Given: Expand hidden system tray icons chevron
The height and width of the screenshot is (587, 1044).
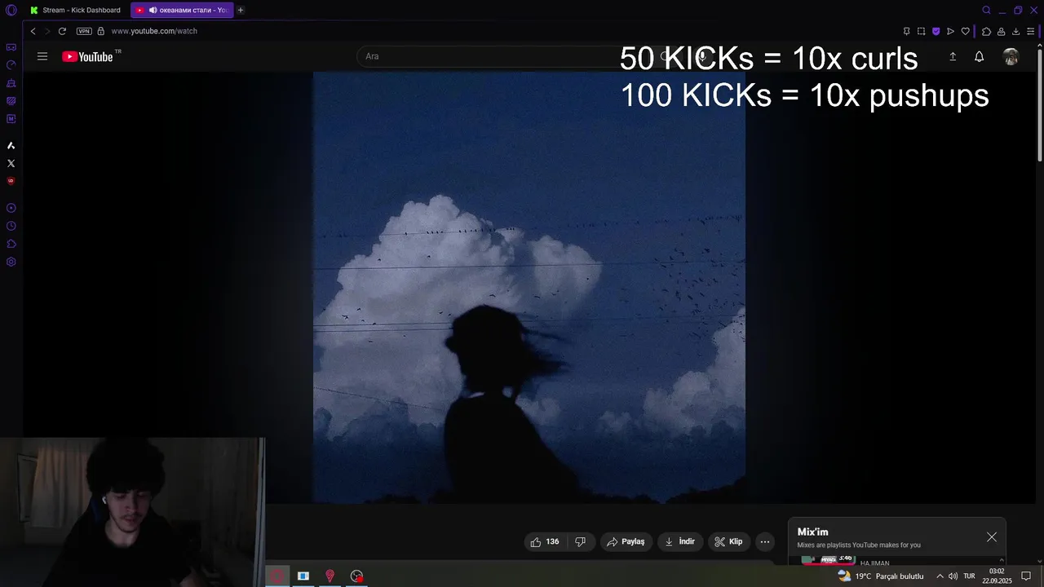Looking at the screenshot, I should click(940, 576).
